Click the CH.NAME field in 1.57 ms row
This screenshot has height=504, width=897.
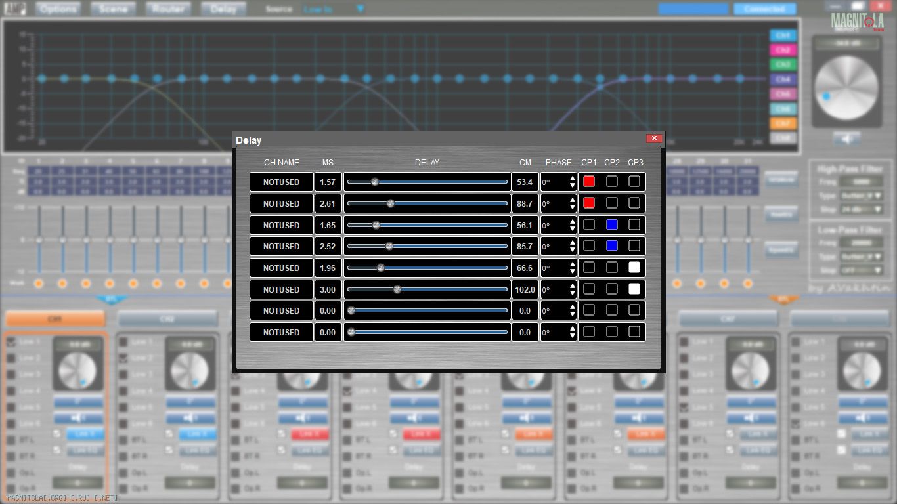[x=282, y=182]
